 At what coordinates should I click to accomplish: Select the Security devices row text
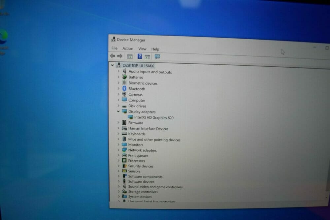[x=141, y=166]
